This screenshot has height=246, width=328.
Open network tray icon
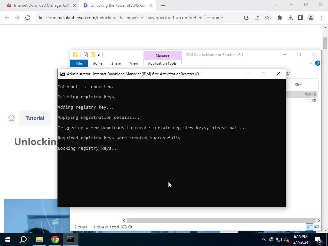(x=279, y=240)
